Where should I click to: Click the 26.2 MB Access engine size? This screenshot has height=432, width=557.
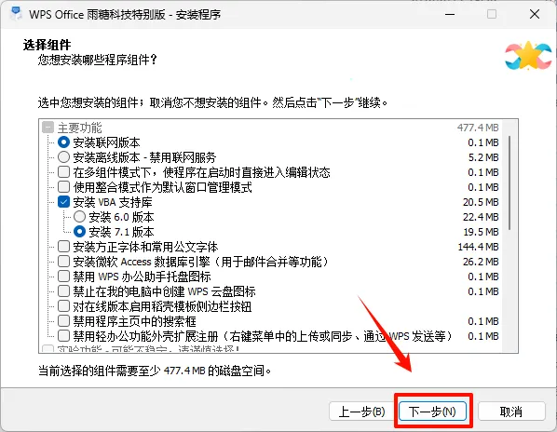tap(481, 262)
